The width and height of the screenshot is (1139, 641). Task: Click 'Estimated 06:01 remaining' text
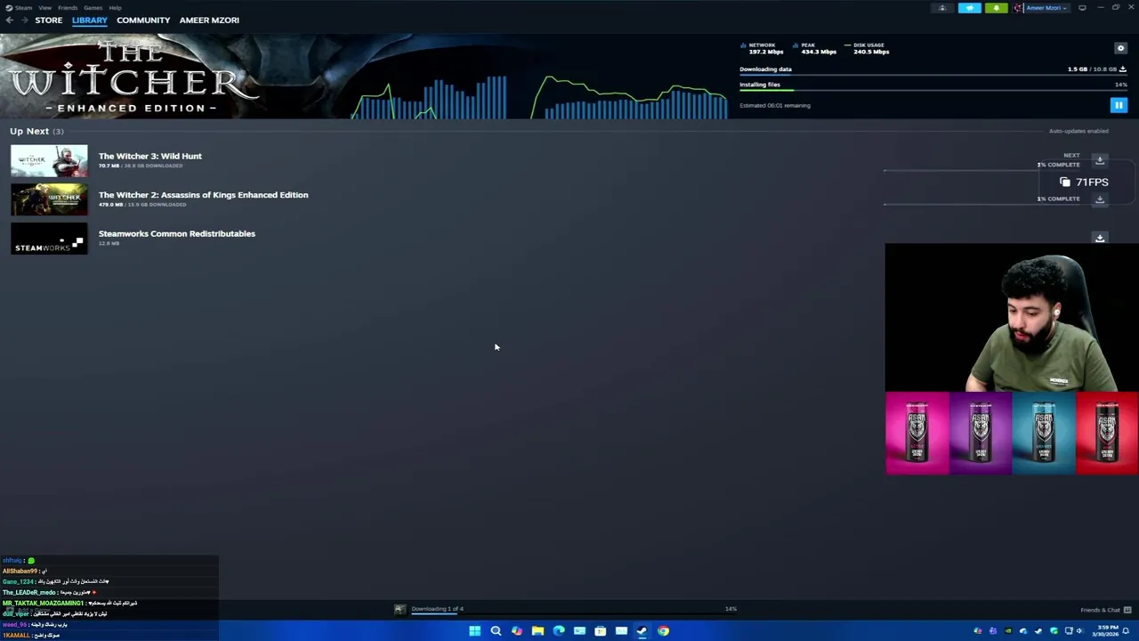[x=775, y=105]
